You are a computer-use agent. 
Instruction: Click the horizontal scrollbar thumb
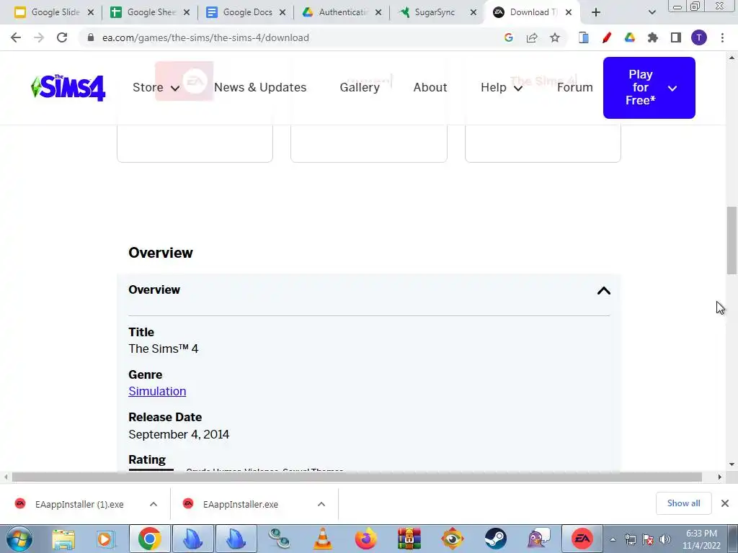point(357,477)
